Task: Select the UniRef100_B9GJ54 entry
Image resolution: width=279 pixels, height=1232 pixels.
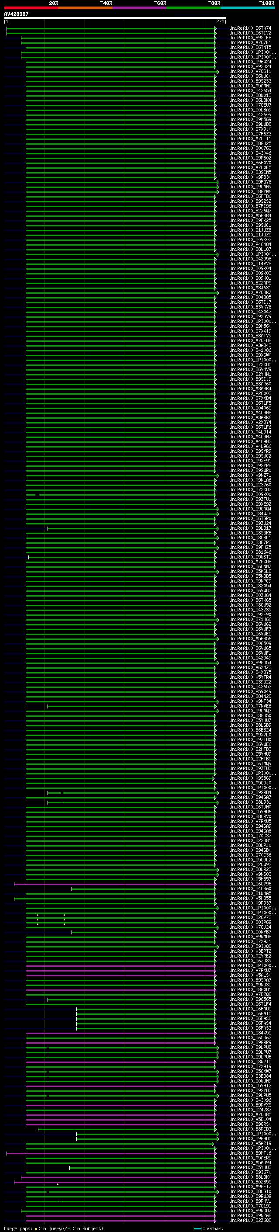Action: (x=250, y=663)
